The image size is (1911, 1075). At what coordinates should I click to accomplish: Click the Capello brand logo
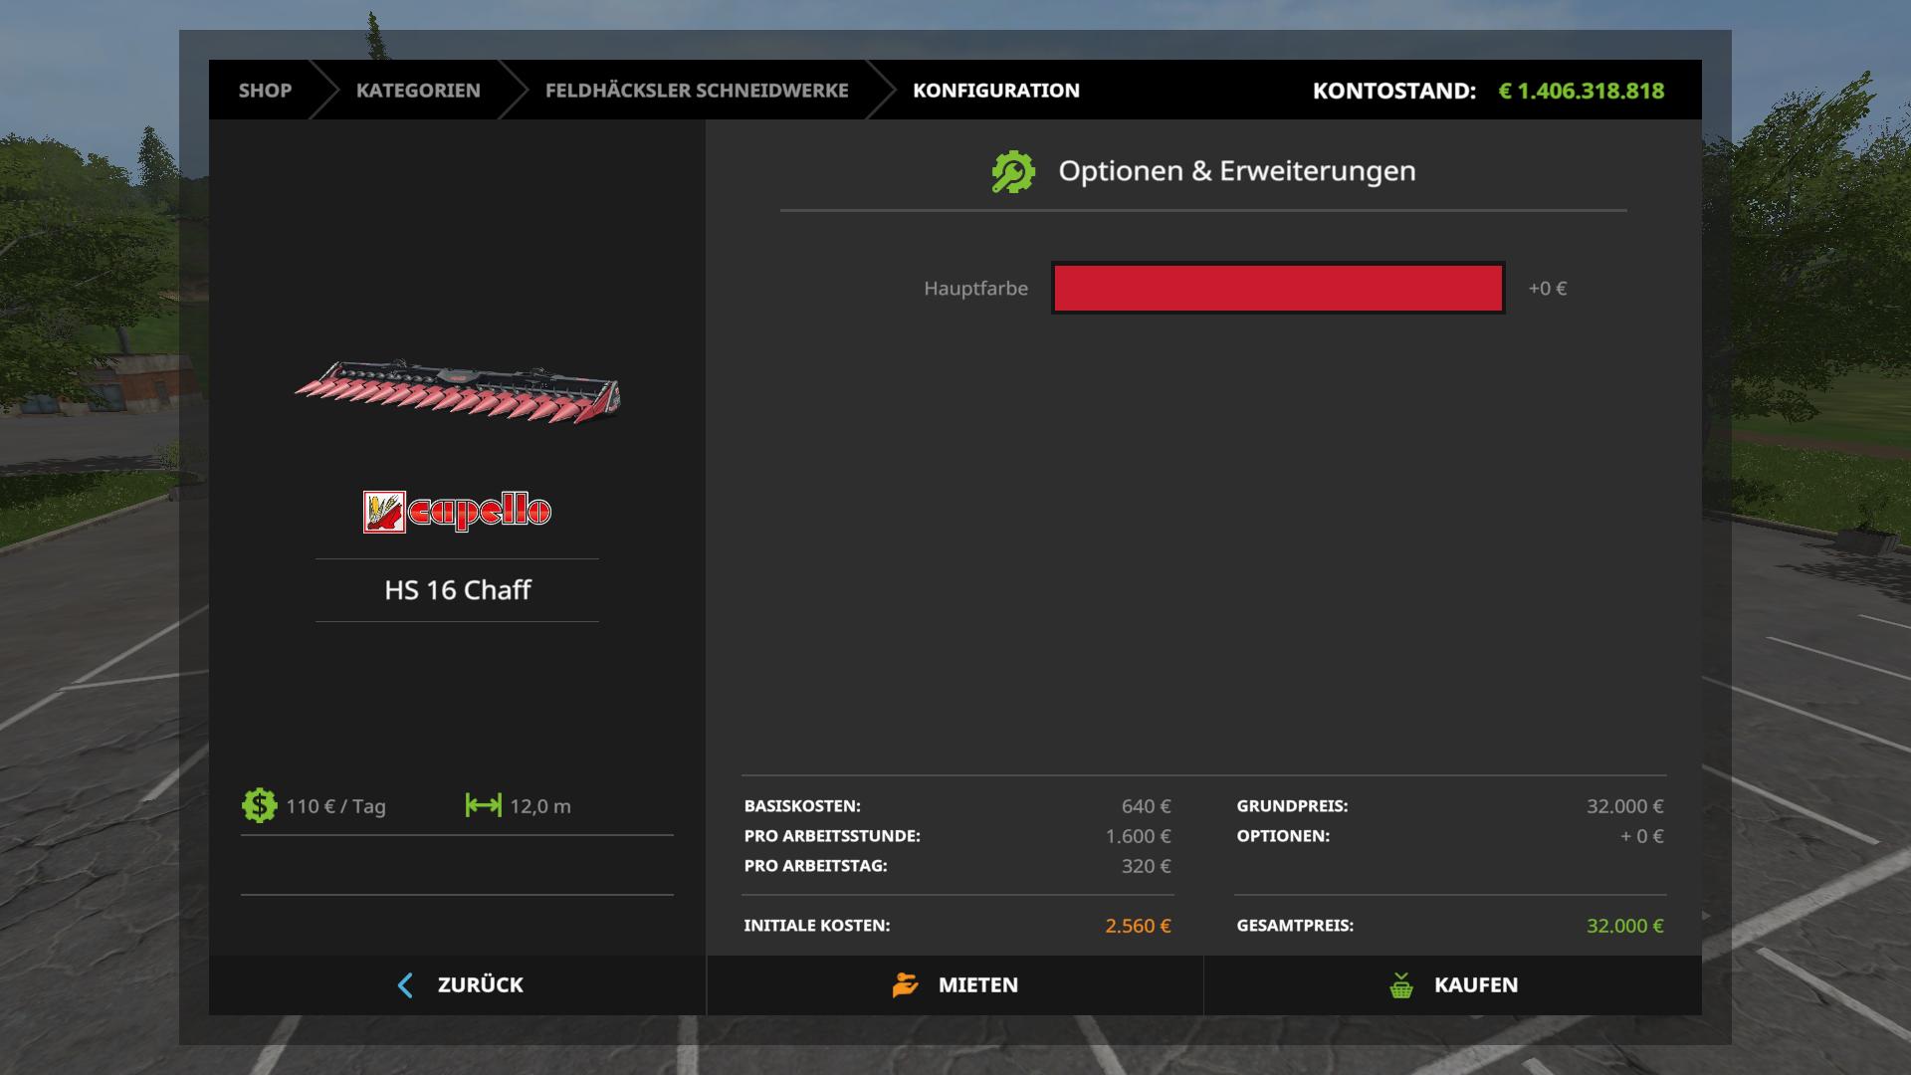click(457, 512)
